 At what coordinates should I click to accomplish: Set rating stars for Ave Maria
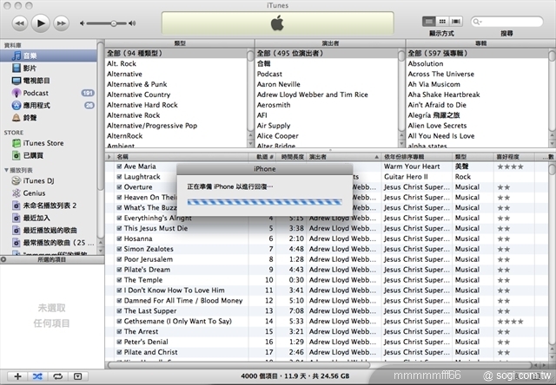click(510, 166)
